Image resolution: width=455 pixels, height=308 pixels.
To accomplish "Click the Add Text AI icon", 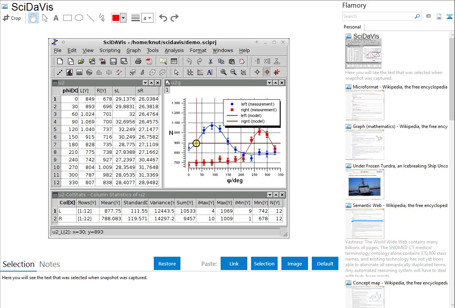I will [210, 72].
